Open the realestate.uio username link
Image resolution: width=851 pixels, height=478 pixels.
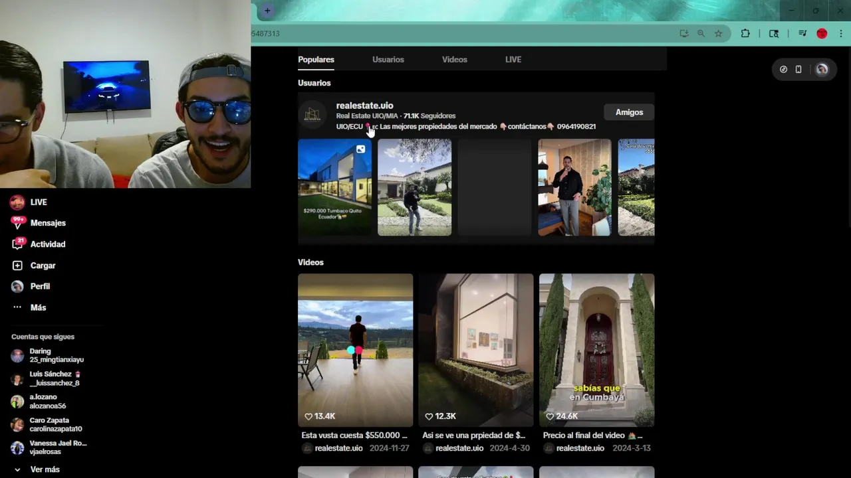coord(364,106)
